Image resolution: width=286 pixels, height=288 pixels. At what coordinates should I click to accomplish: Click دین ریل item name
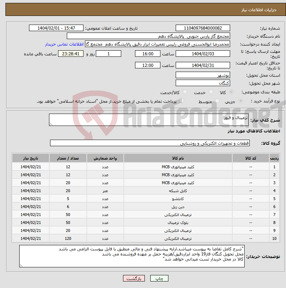178,207
